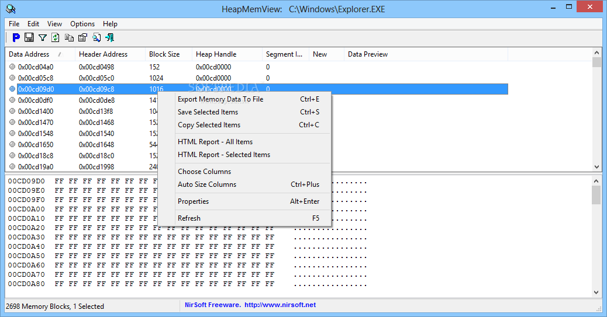The image size is (607, 317).
Task: Click the down arrow of block list scrollbar
Action: pyautogui.click(x=596, y=167)
